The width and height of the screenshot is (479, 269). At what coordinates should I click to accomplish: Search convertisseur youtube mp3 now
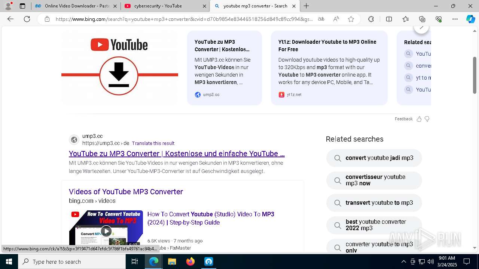tap(374, 180)
